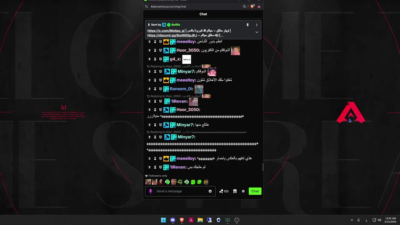Ban g4_x using the shield icon
Viewport: 400px width, 225px height.
[x=161, y=59]
